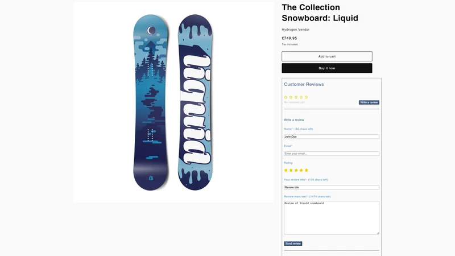Click first outline star above 'No reviews yet'
The width and height of the screenshot is (455, 256).
click(286, 97)
